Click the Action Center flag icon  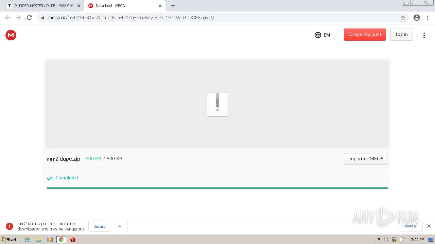[x=403, y=240]
